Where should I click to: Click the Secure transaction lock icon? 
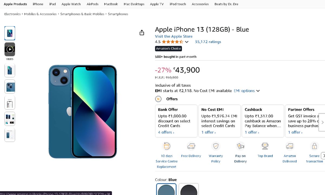pos(314,147)
